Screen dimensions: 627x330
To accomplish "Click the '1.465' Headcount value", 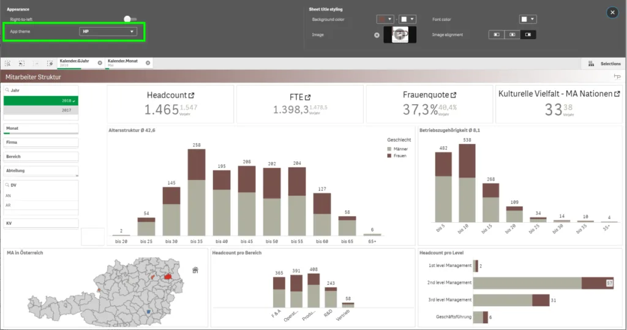I will 161,110.
